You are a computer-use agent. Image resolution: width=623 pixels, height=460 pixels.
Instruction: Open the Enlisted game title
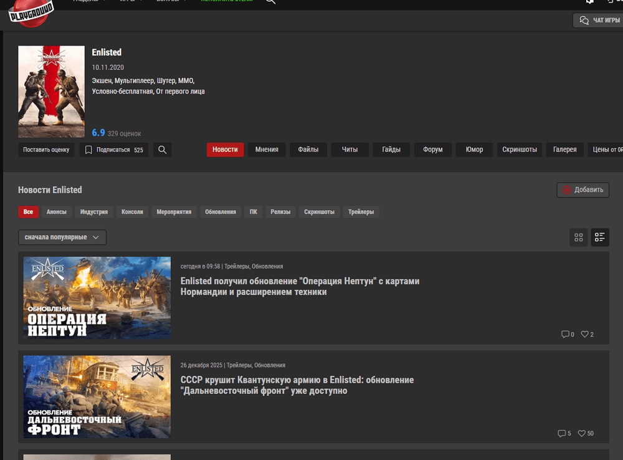107,52
